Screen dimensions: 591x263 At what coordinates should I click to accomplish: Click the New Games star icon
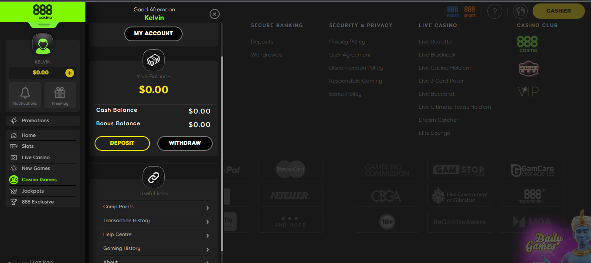(14, 168)
